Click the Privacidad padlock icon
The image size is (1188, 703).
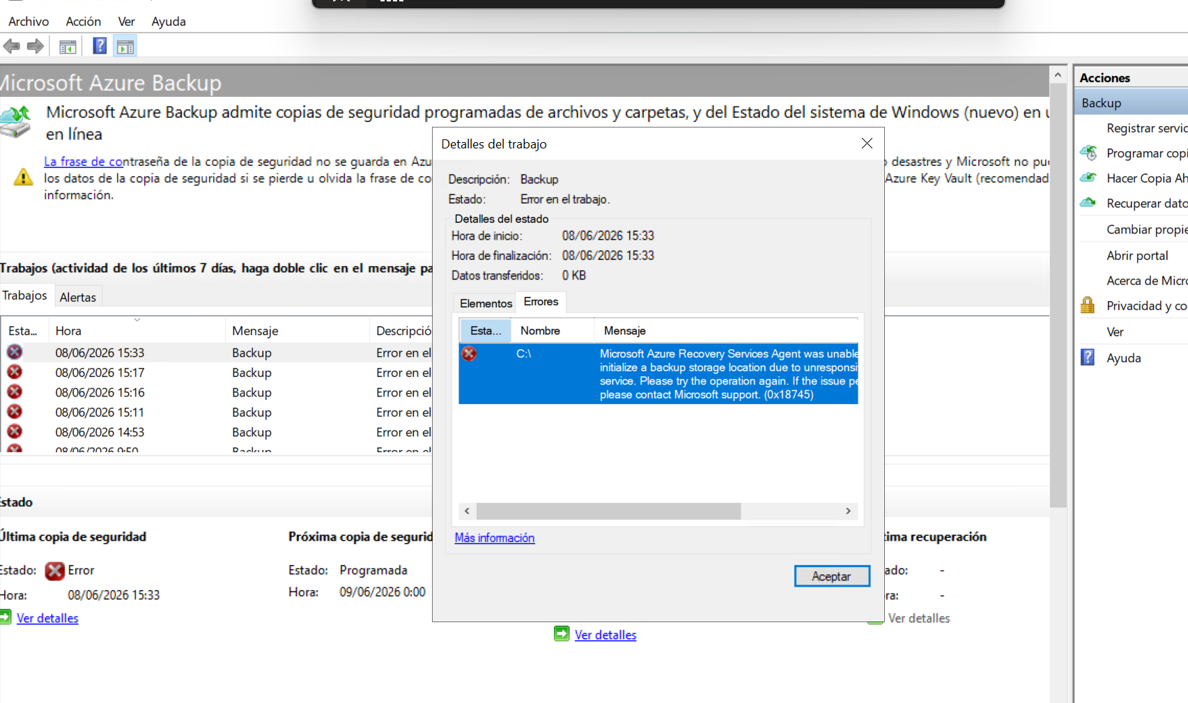[x=1088, y=305]
